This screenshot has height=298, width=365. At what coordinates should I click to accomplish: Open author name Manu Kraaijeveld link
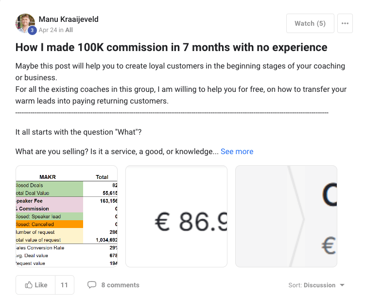70,19
